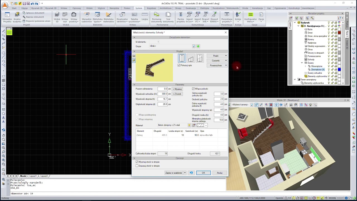357x201 pixels.
Task: Expand Wewnętrzne tree node
Action: [305, 66]
